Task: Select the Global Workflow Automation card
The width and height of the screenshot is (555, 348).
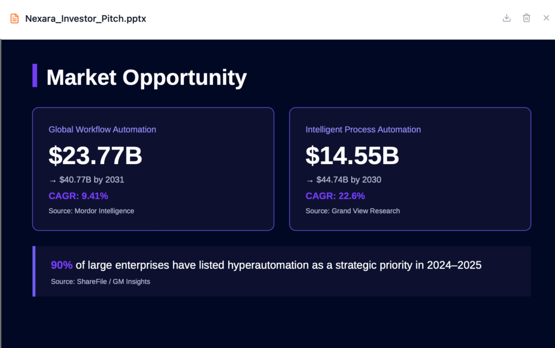Action: click(x=153, y=168)
